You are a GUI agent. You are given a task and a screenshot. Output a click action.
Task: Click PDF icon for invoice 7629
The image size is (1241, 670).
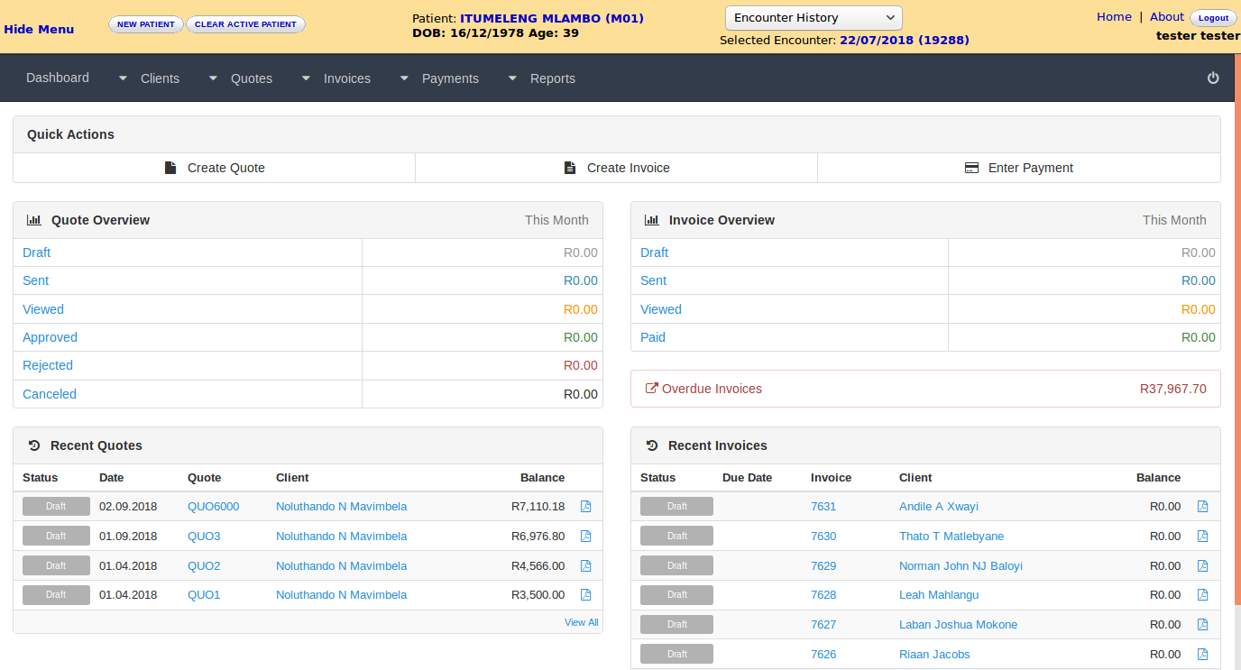(x=1202, y=566)
